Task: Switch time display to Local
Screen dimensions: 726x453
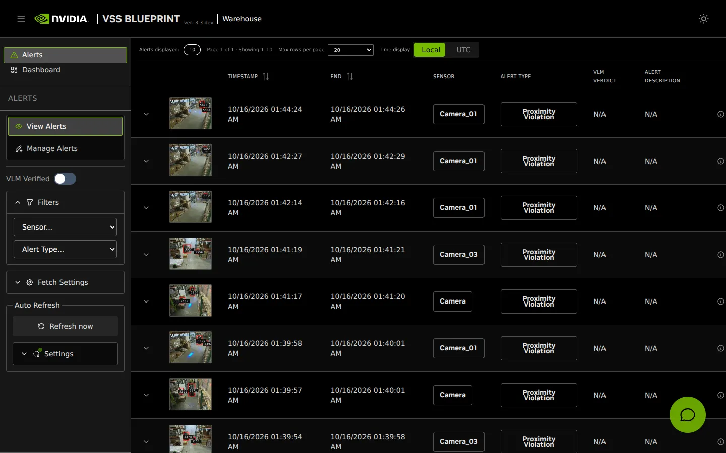Action: (x=430, y=50)
